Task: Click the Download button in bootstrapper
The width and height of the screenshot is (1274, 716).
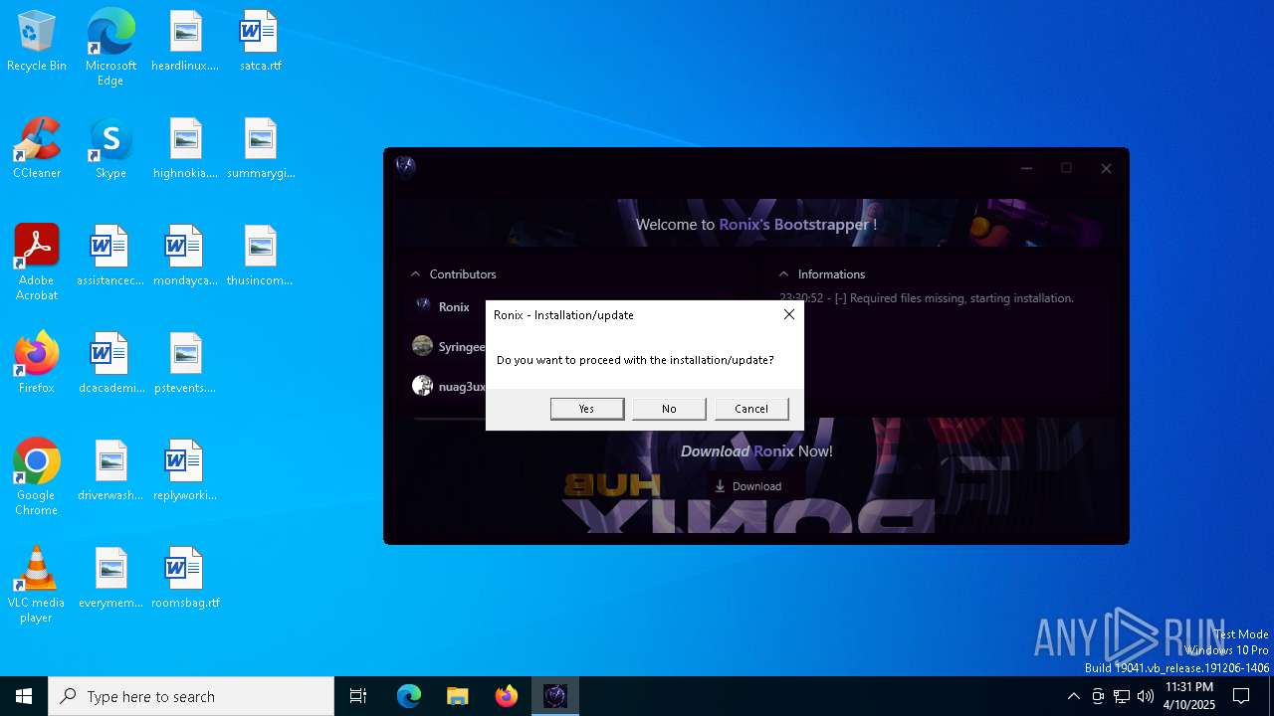Action: (x=748, y=486)
